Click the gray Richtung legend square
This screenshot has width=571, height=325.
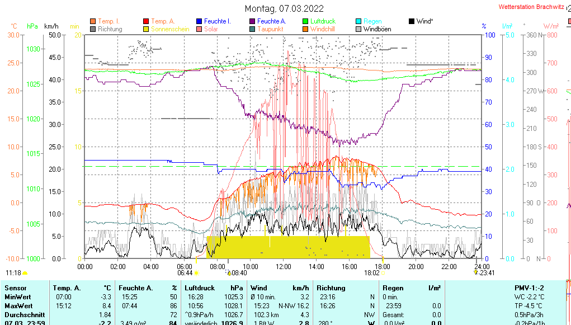coord(93,29)
